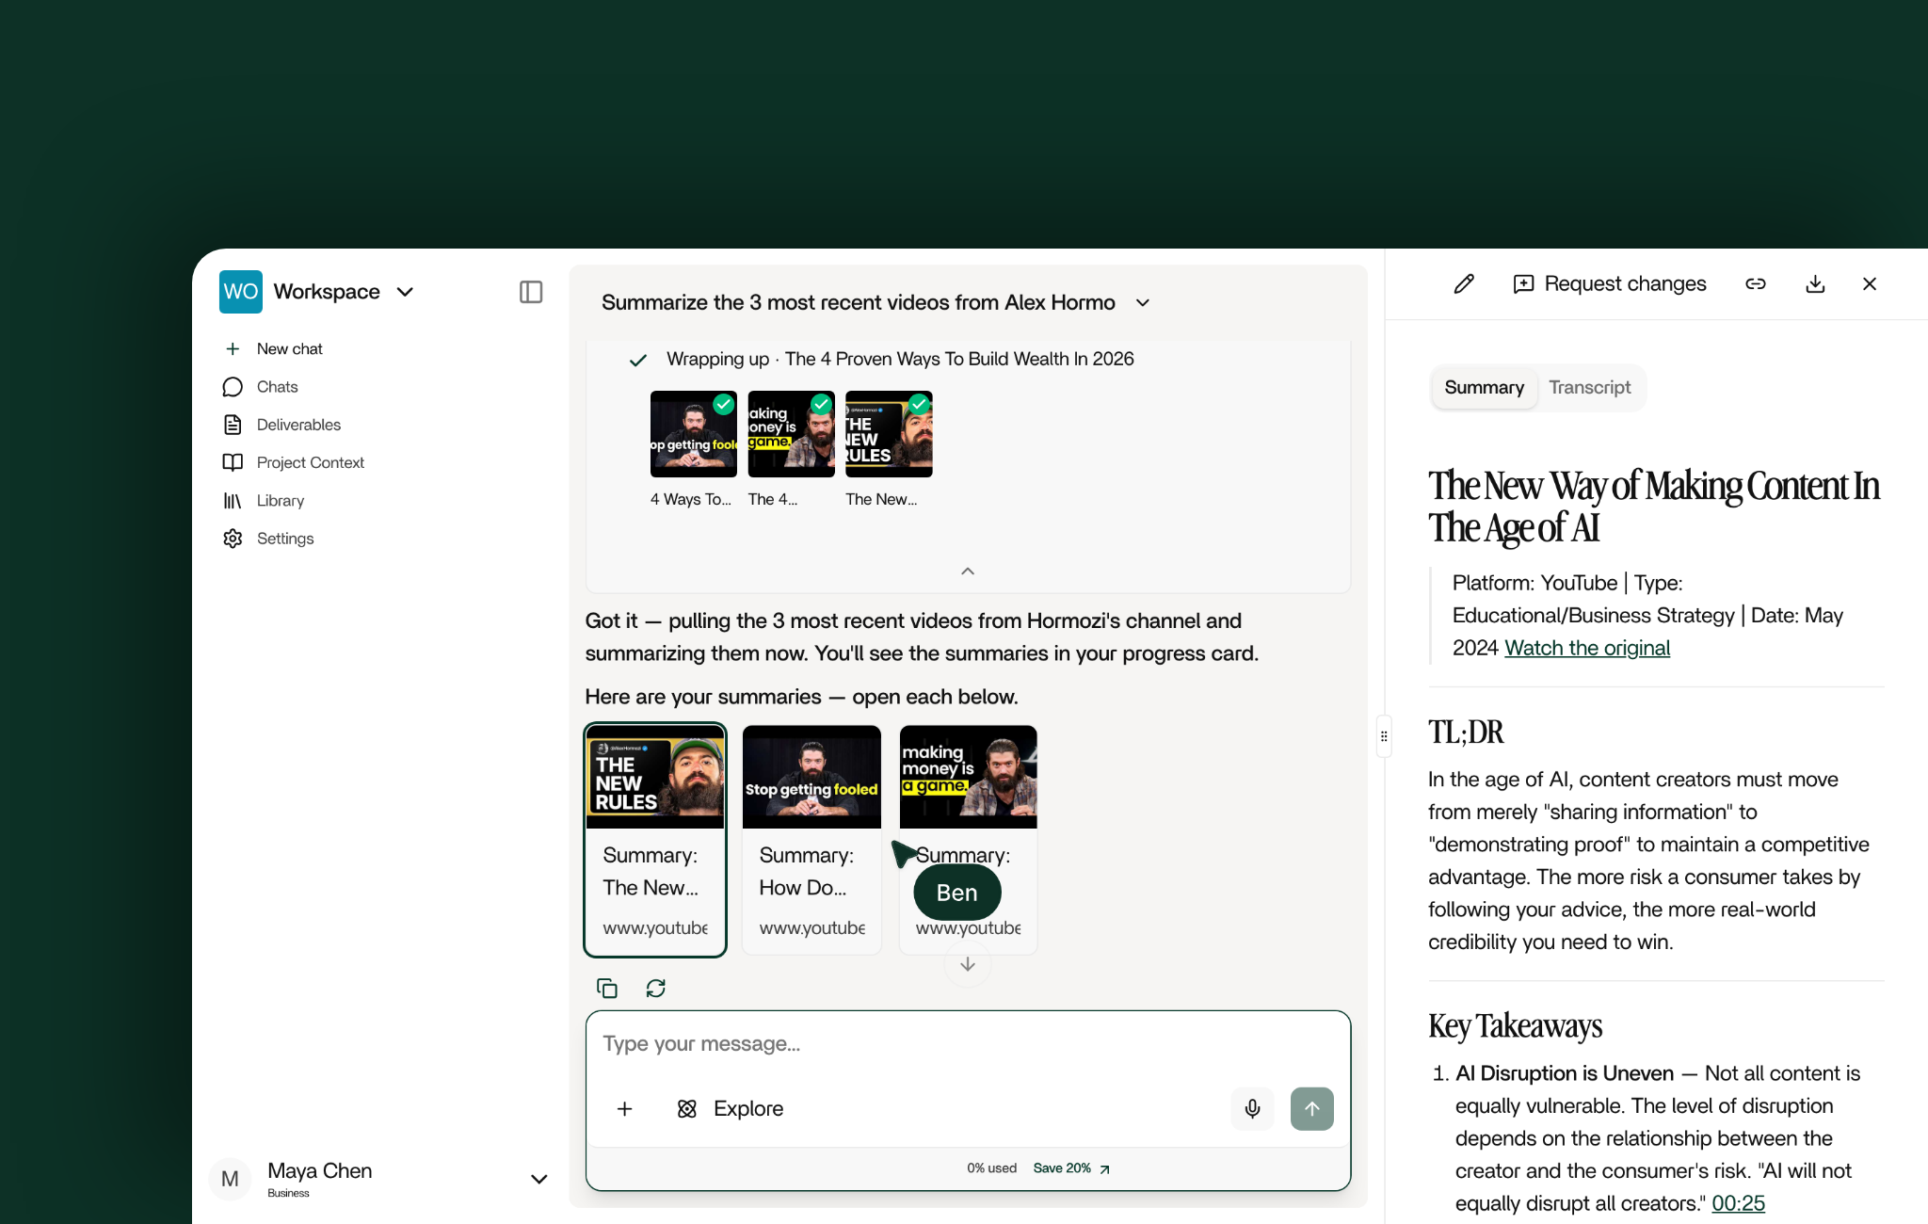Follow the Watch the original link
The width and height of the screenshot is (1928, 1224).
[x=1587, y=648]
